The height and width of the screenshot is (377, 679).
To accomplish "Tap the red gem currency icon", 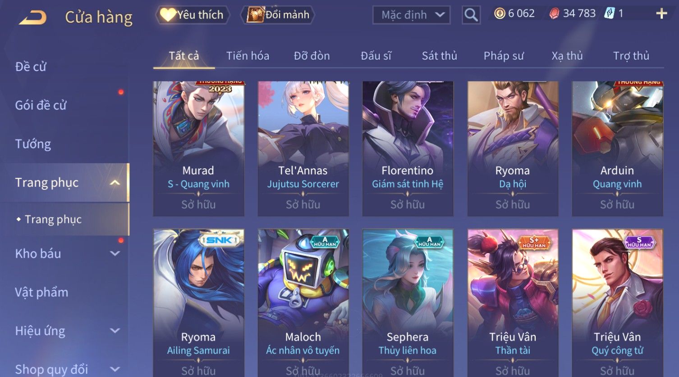I will coord(554,14).
